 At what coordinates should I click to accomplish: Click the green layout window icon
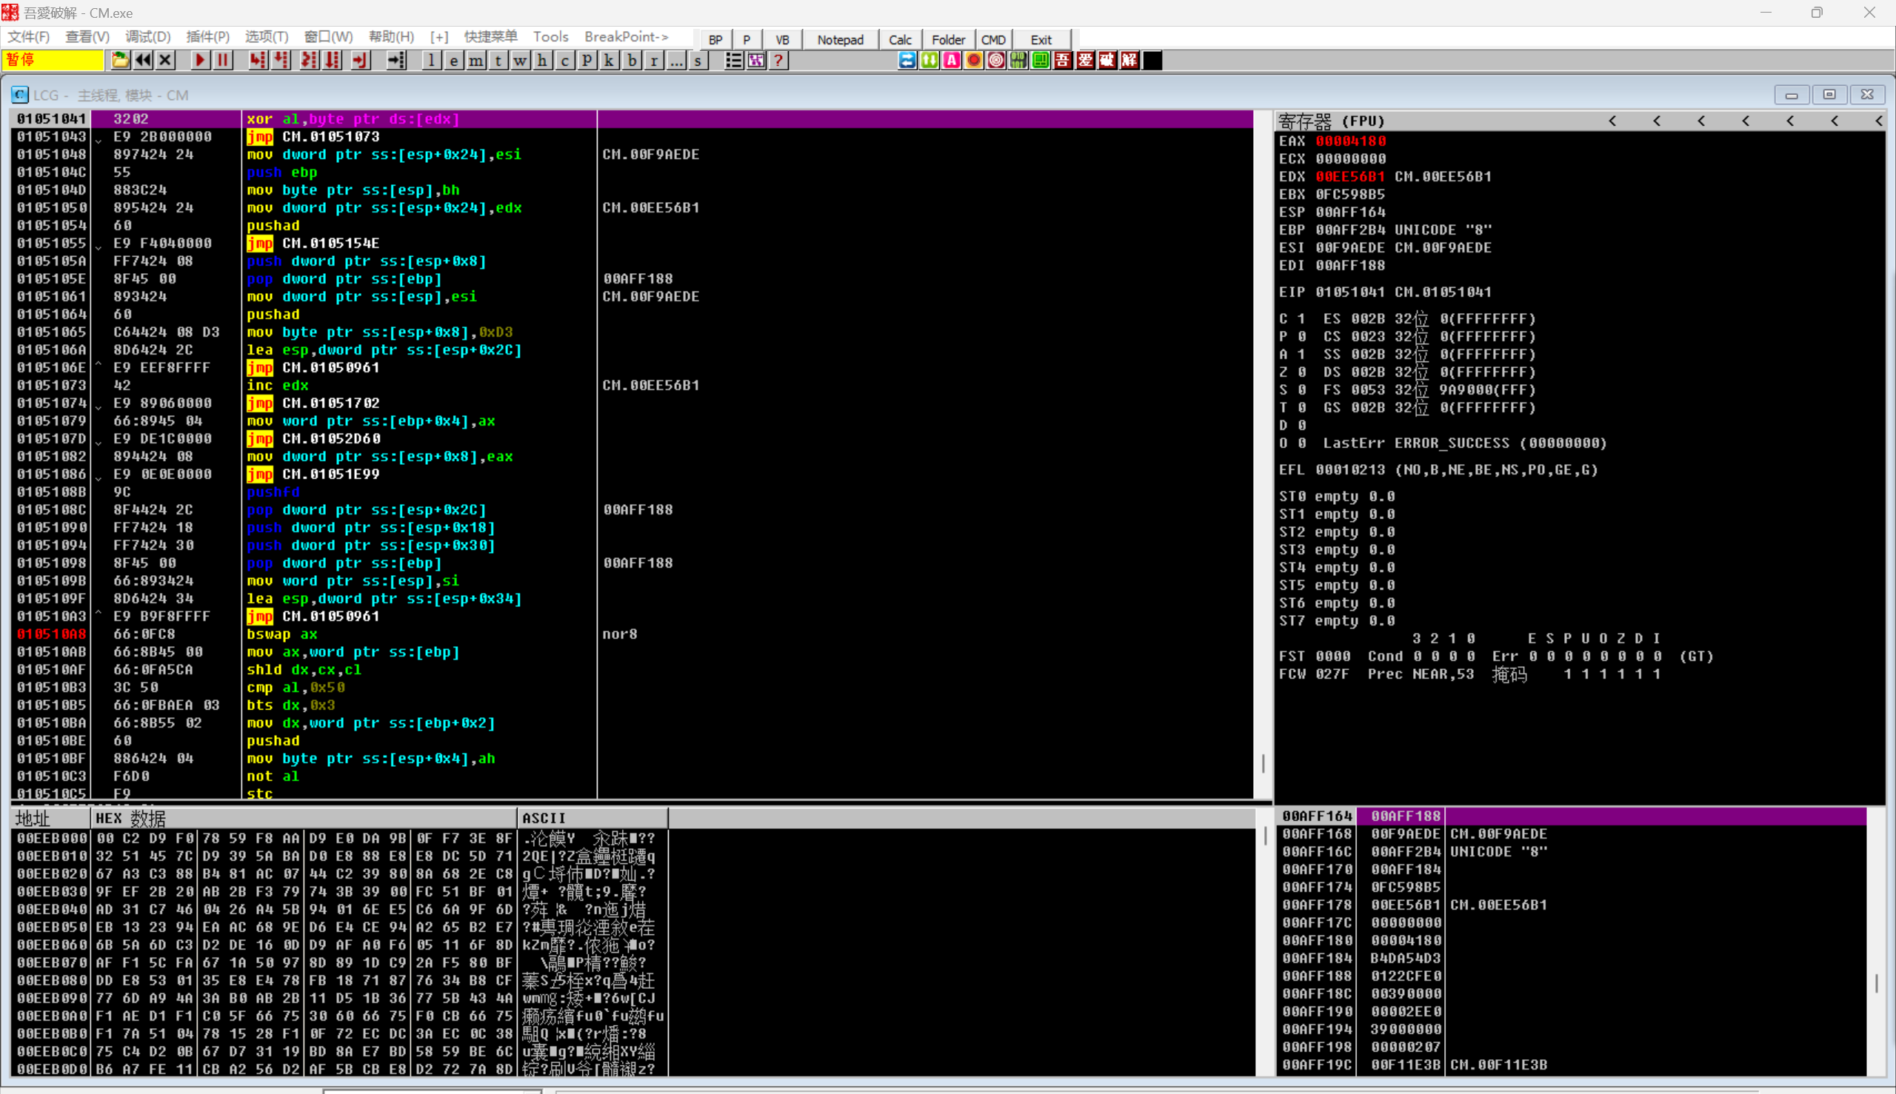click(1041, 60)
